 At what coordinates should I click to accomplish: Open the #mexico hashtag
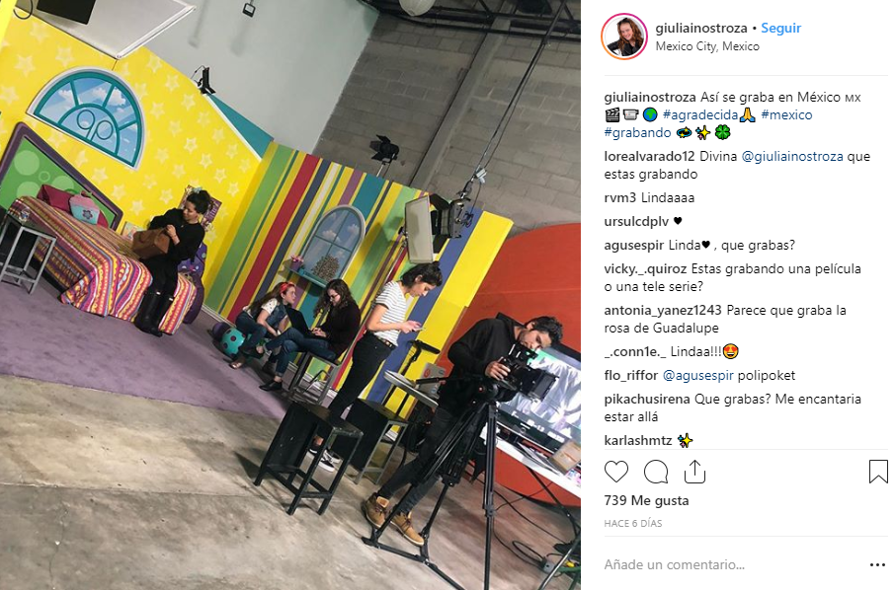click(786, 114)
